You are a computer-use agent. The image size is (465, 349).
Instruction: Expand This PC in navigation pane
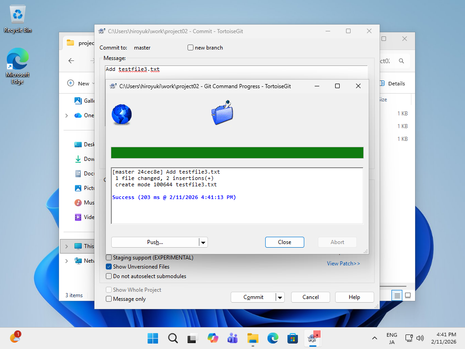click(66, 246)
